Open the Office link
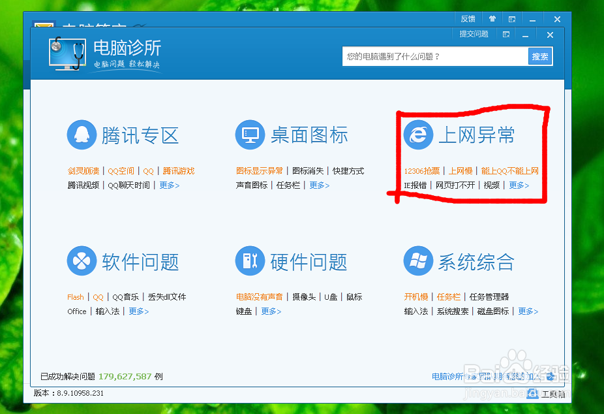Image resolution: width=604 pixels, height=414 pixels. [77, 311]
